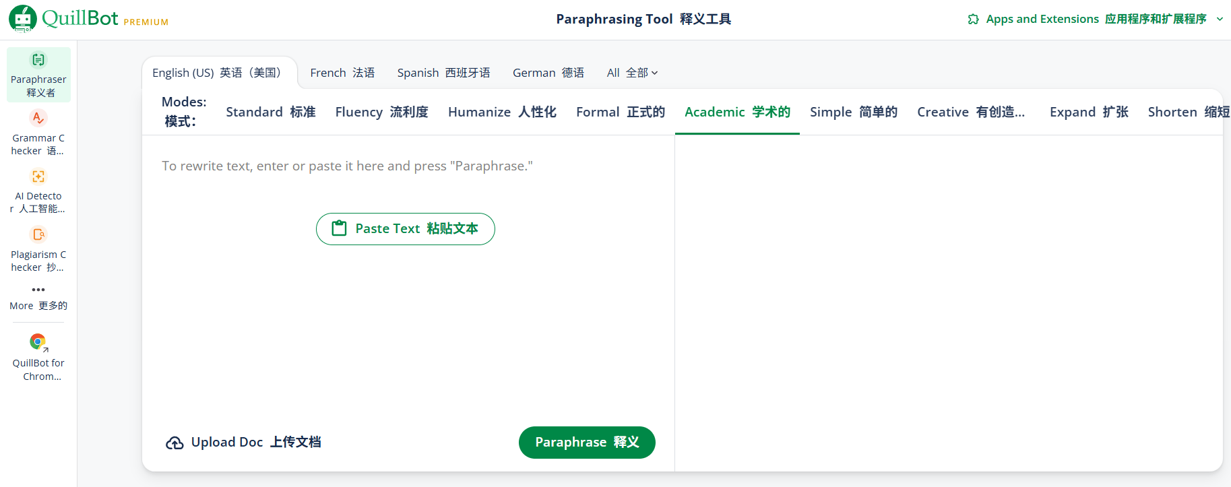Select the Humanize mode

502,112
